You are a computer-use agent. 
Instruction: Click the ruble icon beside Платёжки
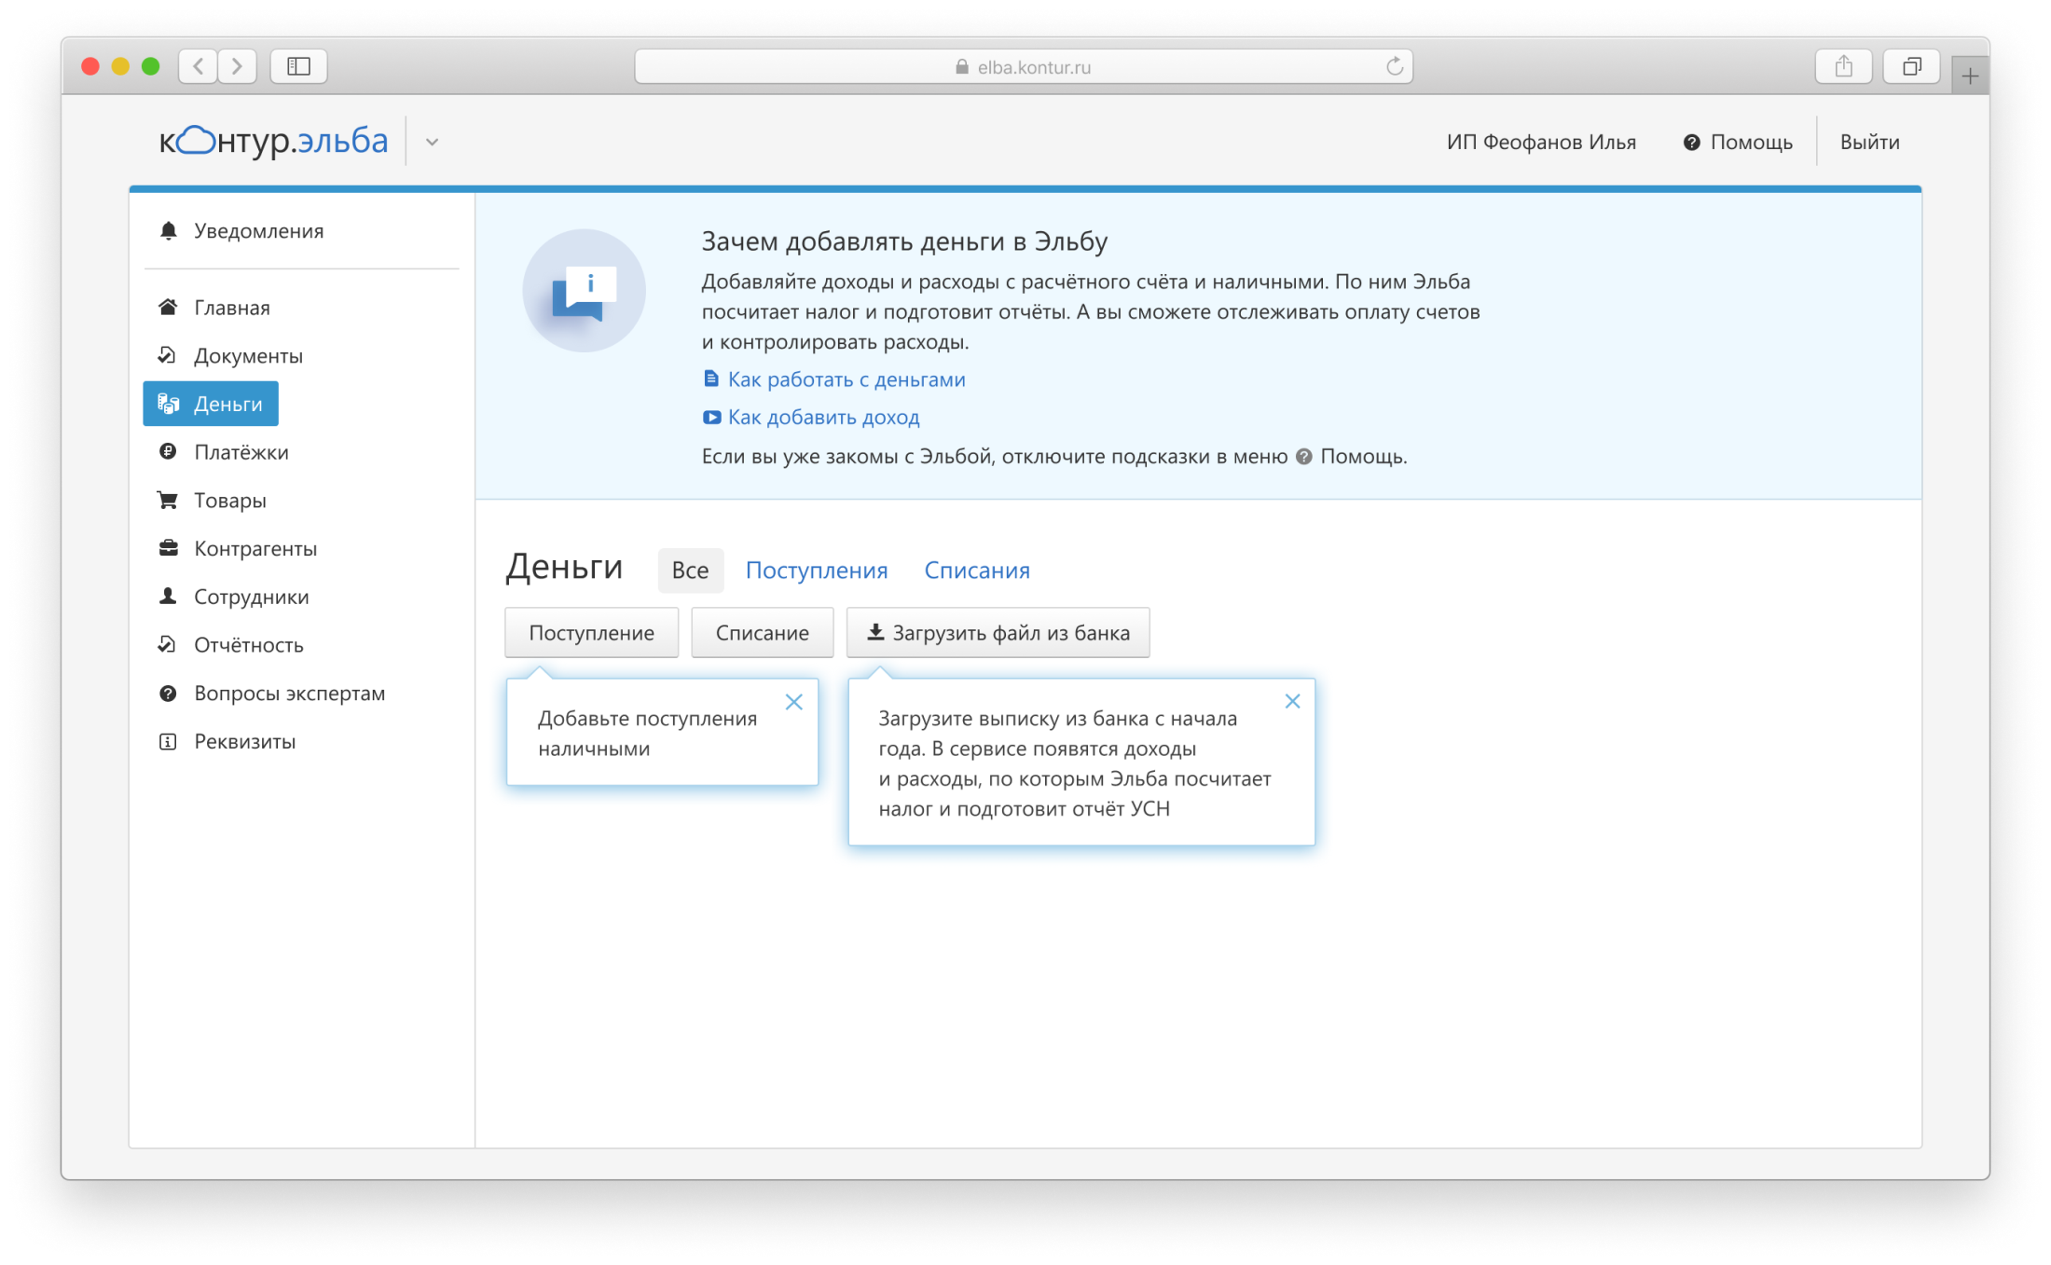pyautogui.click(x=168, y=452)
